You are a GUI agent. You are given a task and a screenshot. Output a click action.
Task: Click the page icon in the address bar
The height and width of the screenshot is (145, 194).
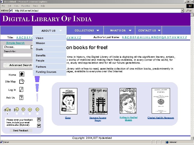[x=11, y=10]
